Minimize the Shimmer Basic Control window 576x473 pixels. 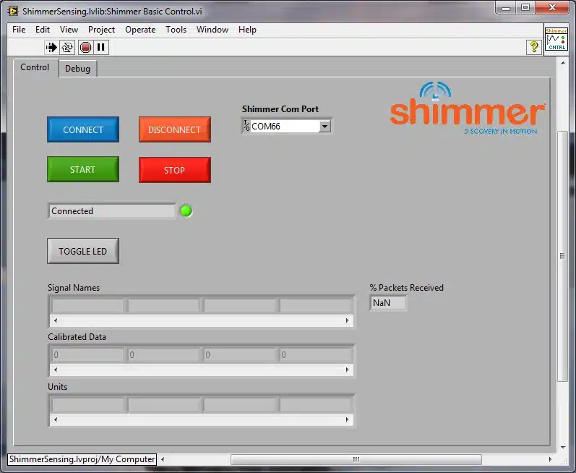click(506, 8)
